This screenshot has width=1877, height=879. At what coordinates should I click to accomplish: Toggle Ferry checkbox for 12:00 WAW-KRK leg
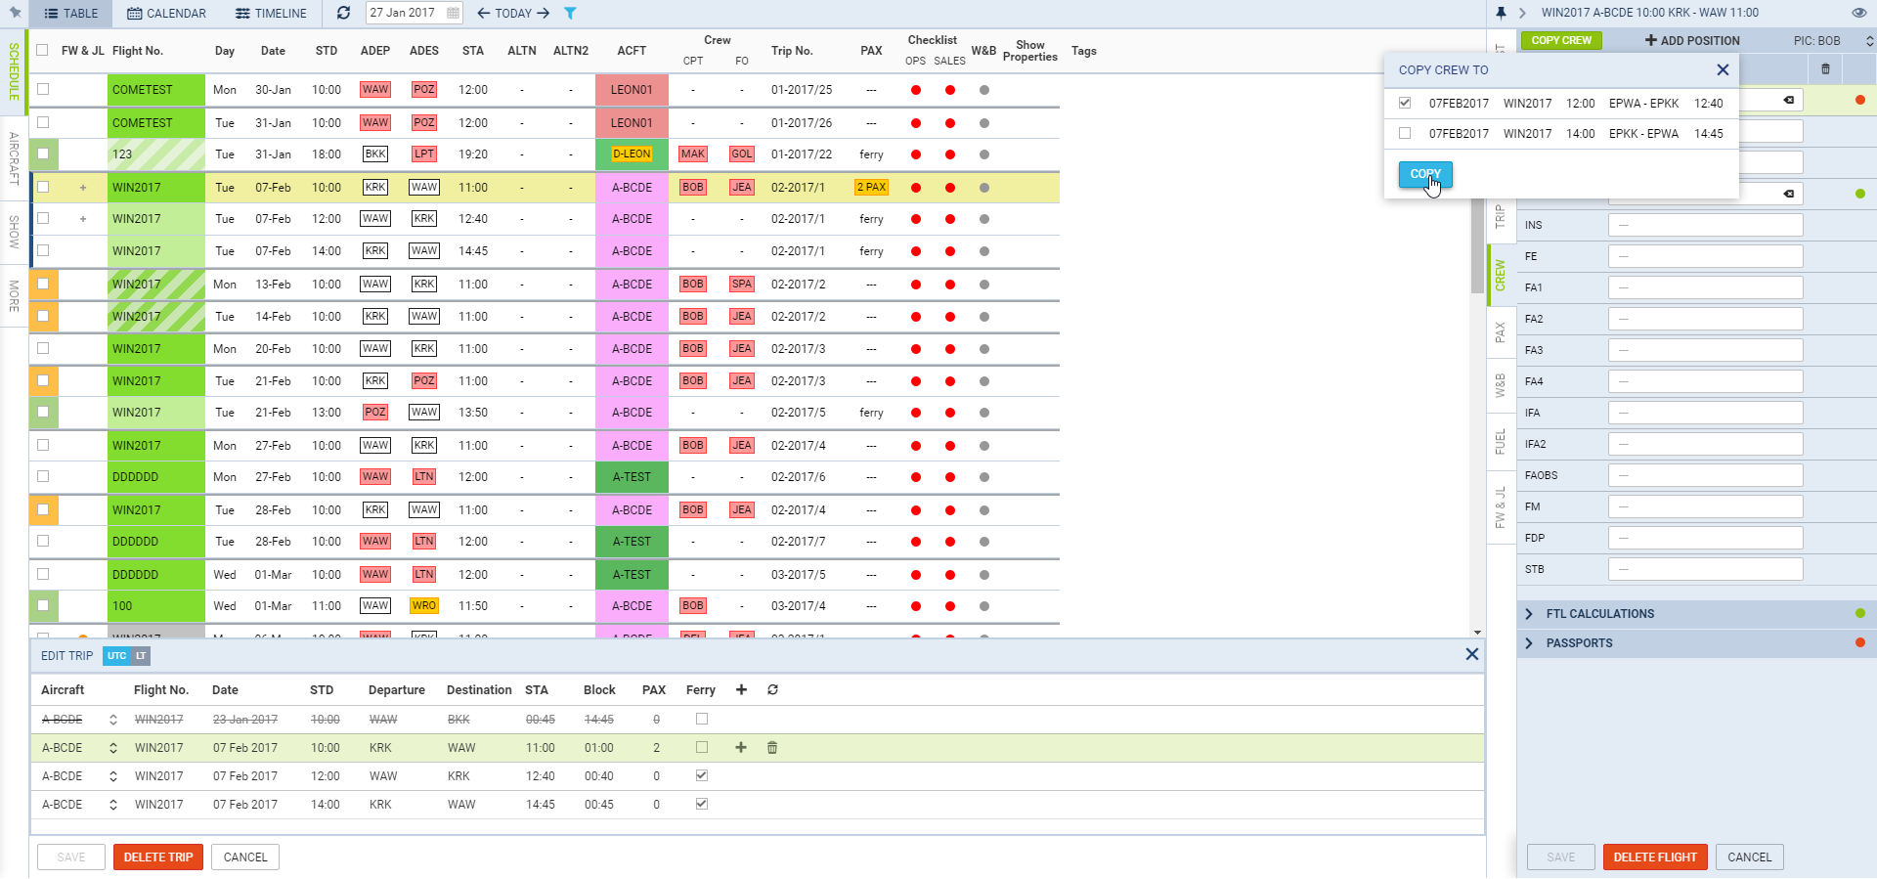pyautogui.click(x=701, y=775)
